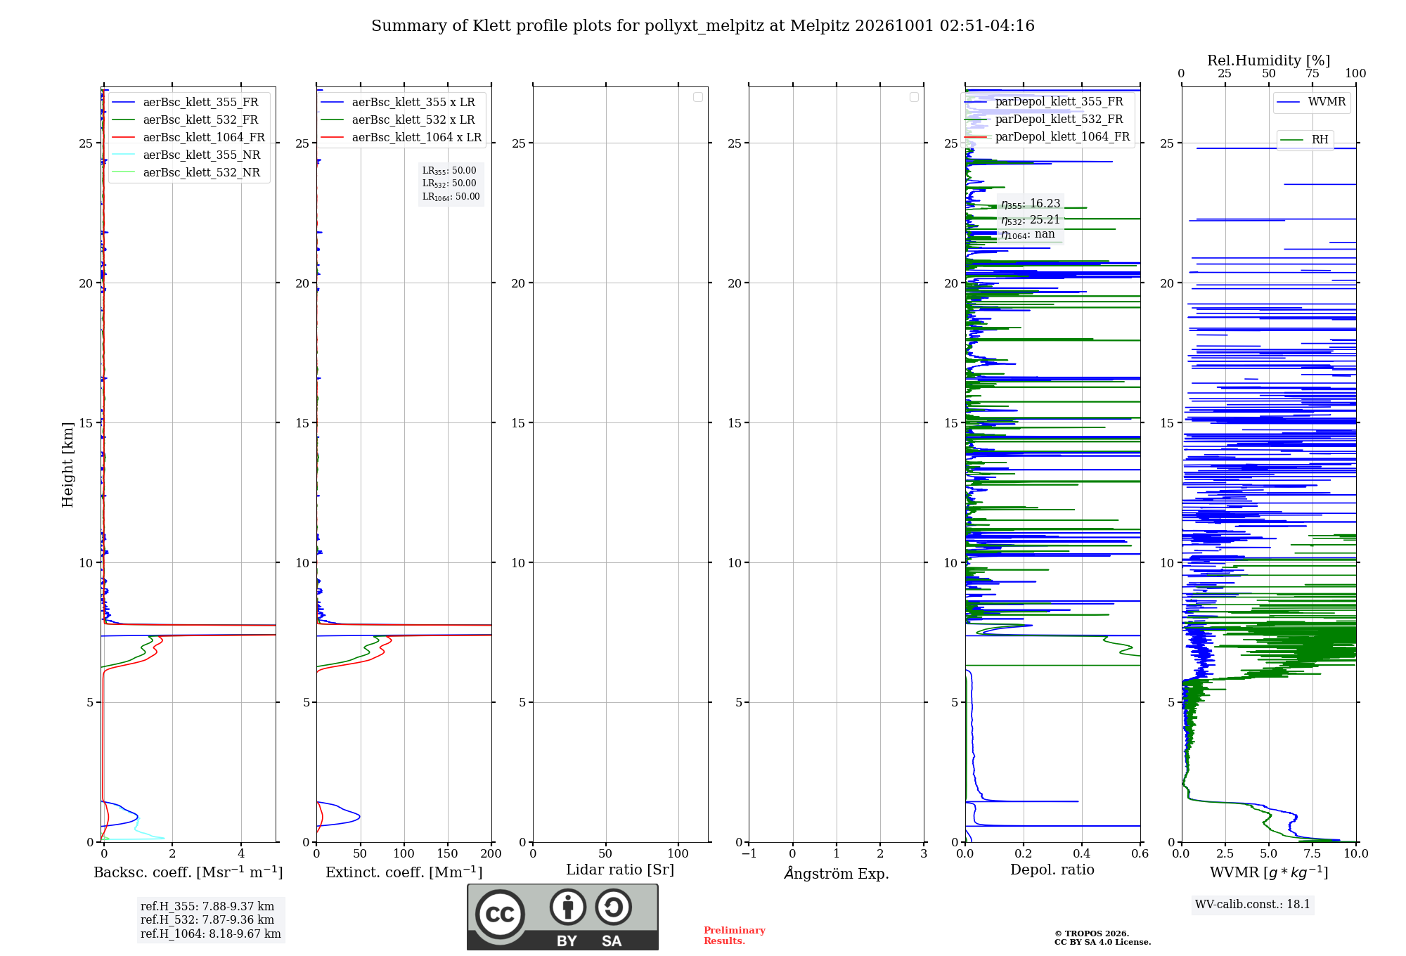Click the SA share-alike circular arrow icon
1406x956 pixels.
pos(613,907)
